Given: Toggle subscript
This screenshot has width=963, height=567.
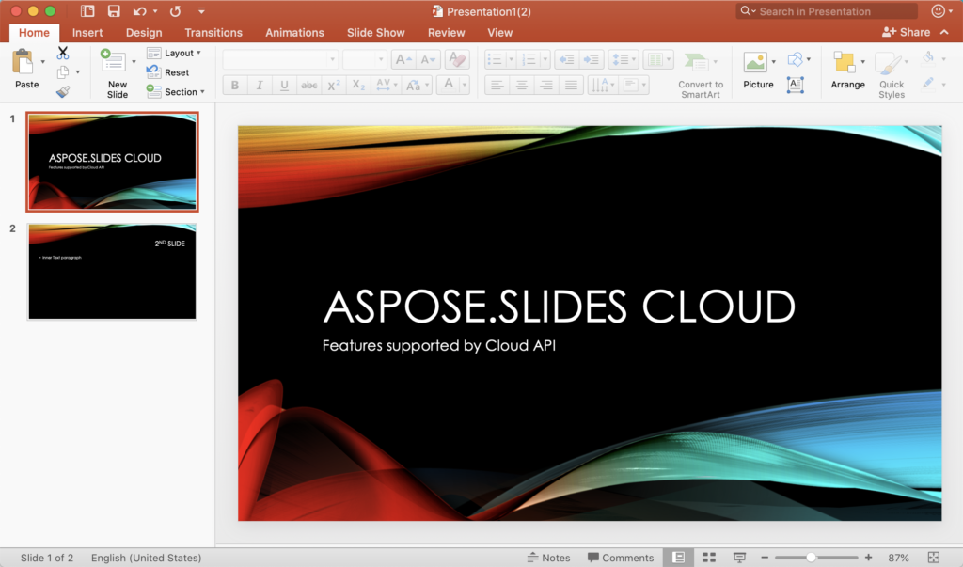Looking at the screenshot, I should point(358,85).
